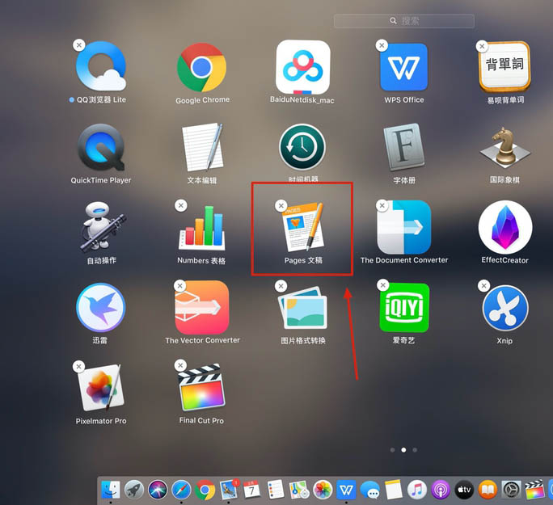Launch The Document Converter app
This screenshot has width=553, height=505.
point(403,227)
